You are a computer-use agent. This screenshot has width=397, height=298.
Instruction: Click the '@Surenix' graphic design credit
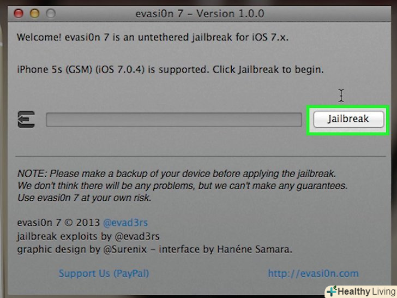(125, 249)
